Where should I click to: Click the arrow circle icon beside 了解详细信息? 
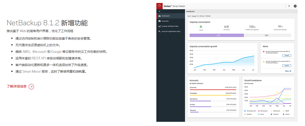tap(31, 86)
